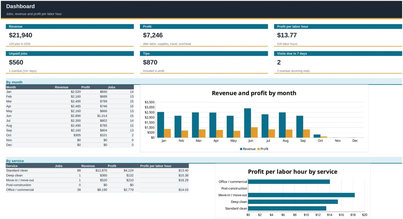This screenshot has width=403, height=219.
Task: Click the Profit card value $7,246
Action: pos(153,35)
